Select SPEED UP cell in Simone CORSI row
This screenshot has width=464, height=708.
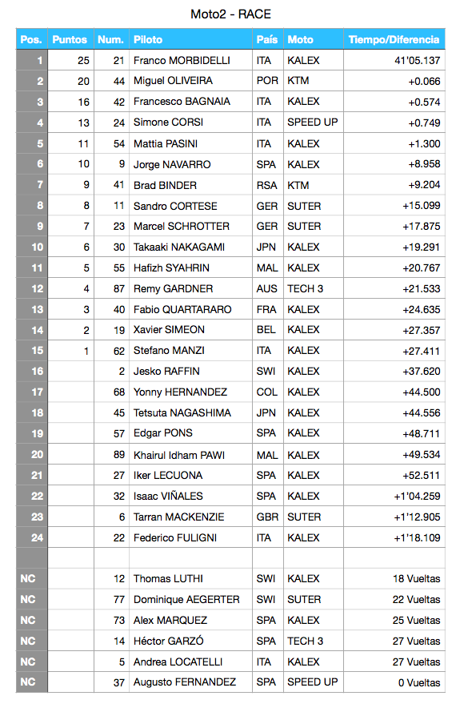click(313, 123)
